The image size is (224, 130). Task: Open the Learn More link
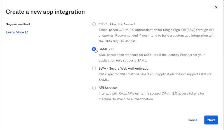point(15,32)
